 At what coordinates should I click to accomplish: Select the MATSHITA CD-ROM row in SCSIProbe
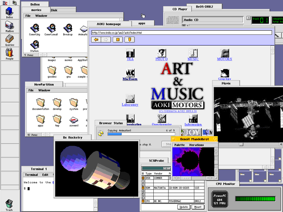click(x=173, y=188)
